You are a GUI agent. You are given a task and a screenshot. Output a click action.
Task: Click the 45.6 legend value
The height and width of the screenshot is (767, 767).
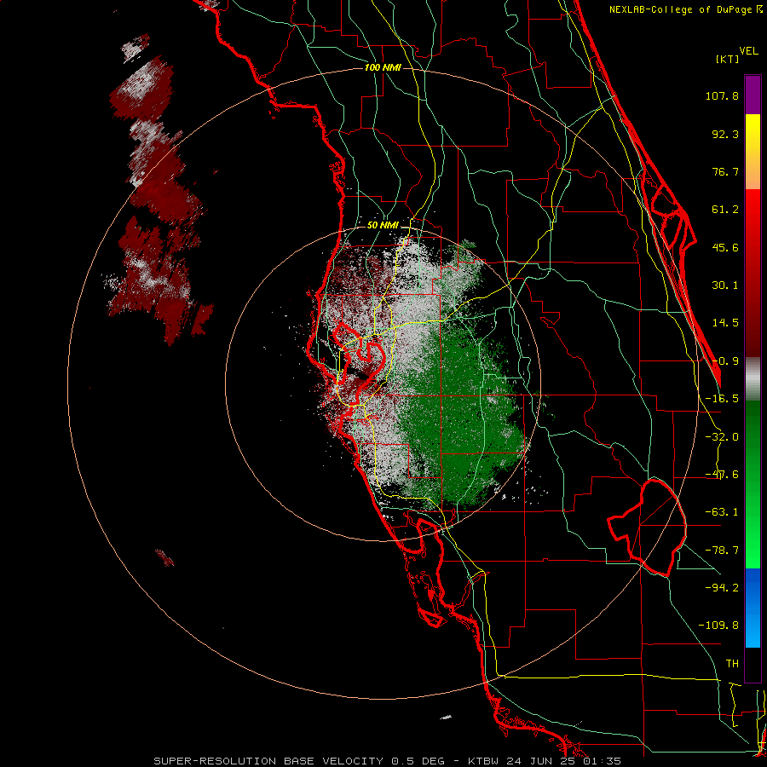click(725, 247)
